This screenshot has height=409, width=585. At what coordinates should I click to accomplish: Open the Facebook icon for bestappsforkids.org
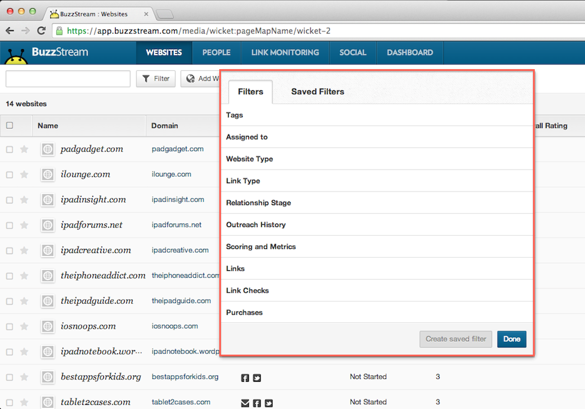tap(245, 377)
